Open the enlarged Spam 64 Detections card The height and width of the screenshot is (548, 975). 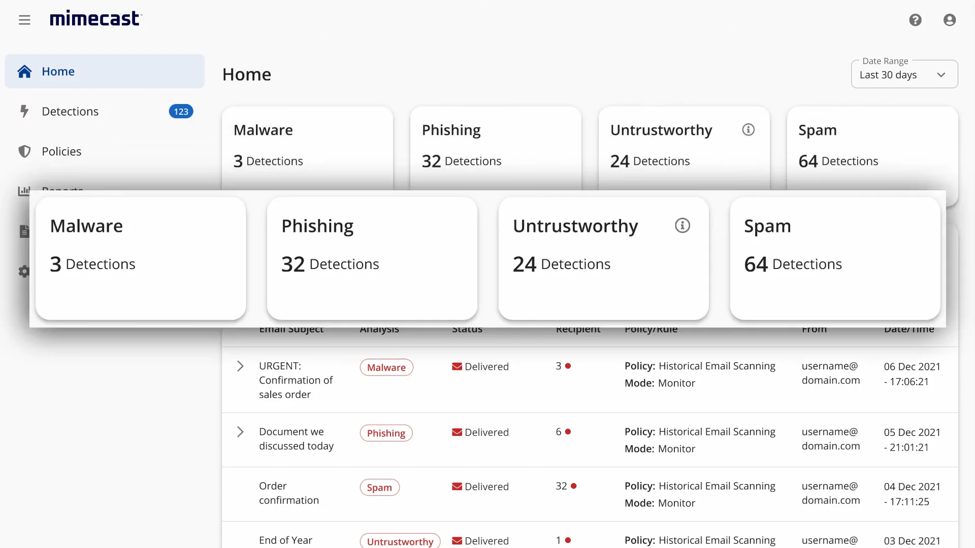(834, 258)
